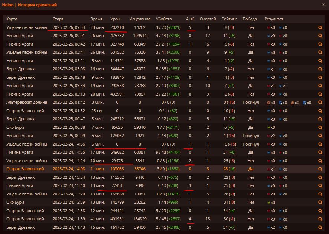Click the magnifier on the highlighted 2025-02-24, 14:08 row
The height and width of the screenshot is (234, 329).
tap(320, 169)
